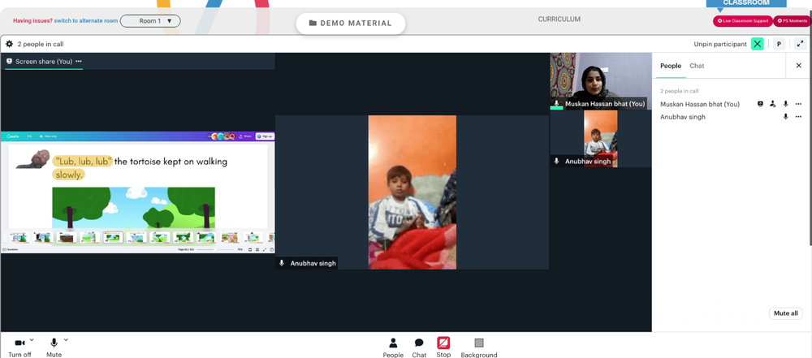This screenshot has width=812, height=358.
Task: Turn off the camera
Action: (x=19, y=347)
